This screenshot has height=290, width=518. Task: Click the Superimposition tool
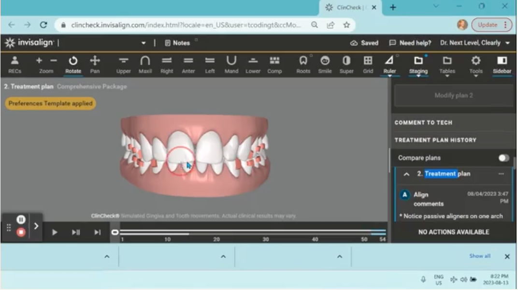pyautogui.click(x=346, y=65)
